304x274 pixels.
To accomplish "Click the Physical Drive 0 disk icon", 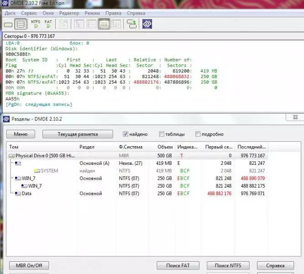I will tap(11, 156).
